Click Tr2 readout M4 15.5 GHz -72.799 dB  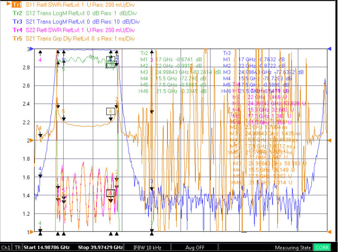tap(173, 79)
